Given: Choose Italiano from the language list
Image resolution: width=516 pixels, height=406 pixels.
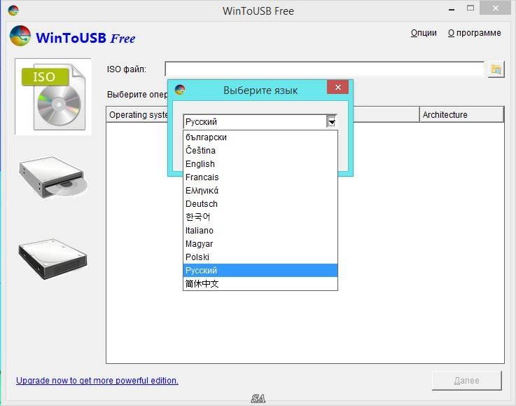Looking at the screenshot, I should tap(260, 231).
